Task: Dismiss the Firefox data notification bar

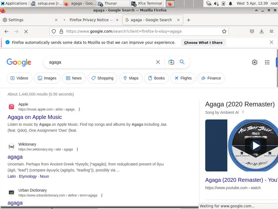Action: tap(271, 42)
